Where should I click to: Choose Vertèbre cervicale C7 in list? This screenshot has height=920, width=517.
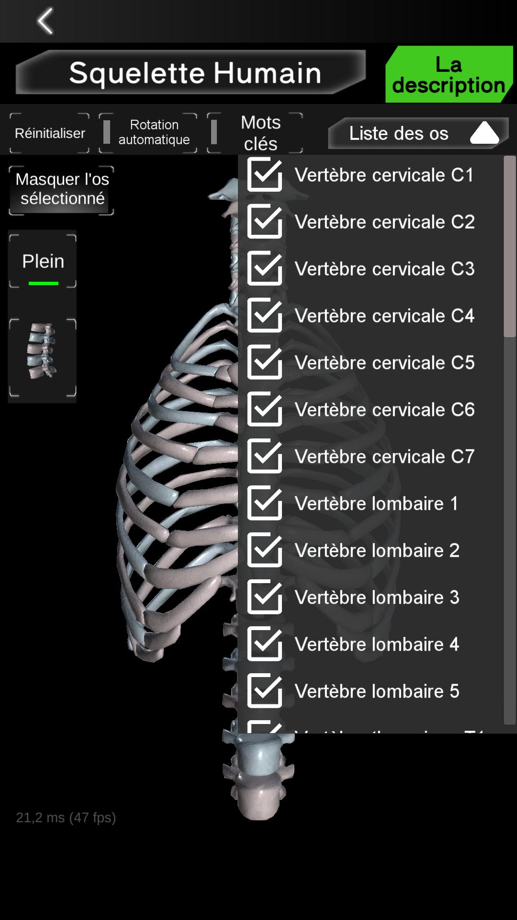tap(384, 457)
